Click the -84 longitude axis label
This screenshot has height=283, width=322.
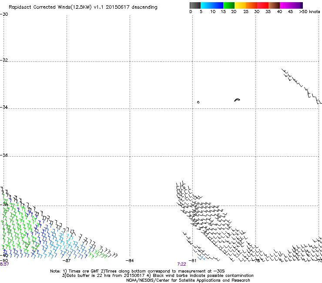130,261
